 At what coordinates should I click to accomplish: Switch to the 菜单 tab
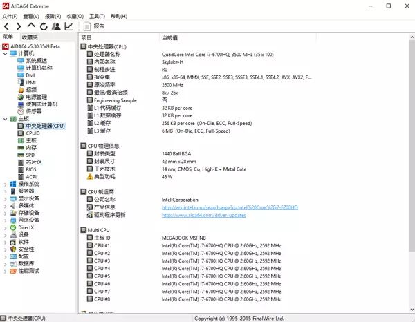pos(8,37)
